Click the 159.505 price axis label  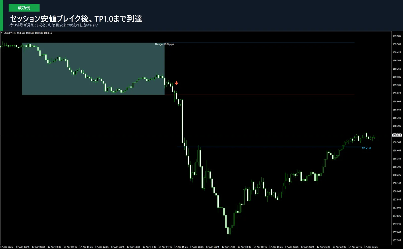point(397,44)
